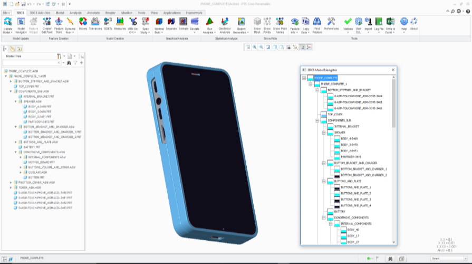Image resolution: width=472 pixels, height=264 pixels.
Task: Open the Model Navigator tool
Action: 21,22
